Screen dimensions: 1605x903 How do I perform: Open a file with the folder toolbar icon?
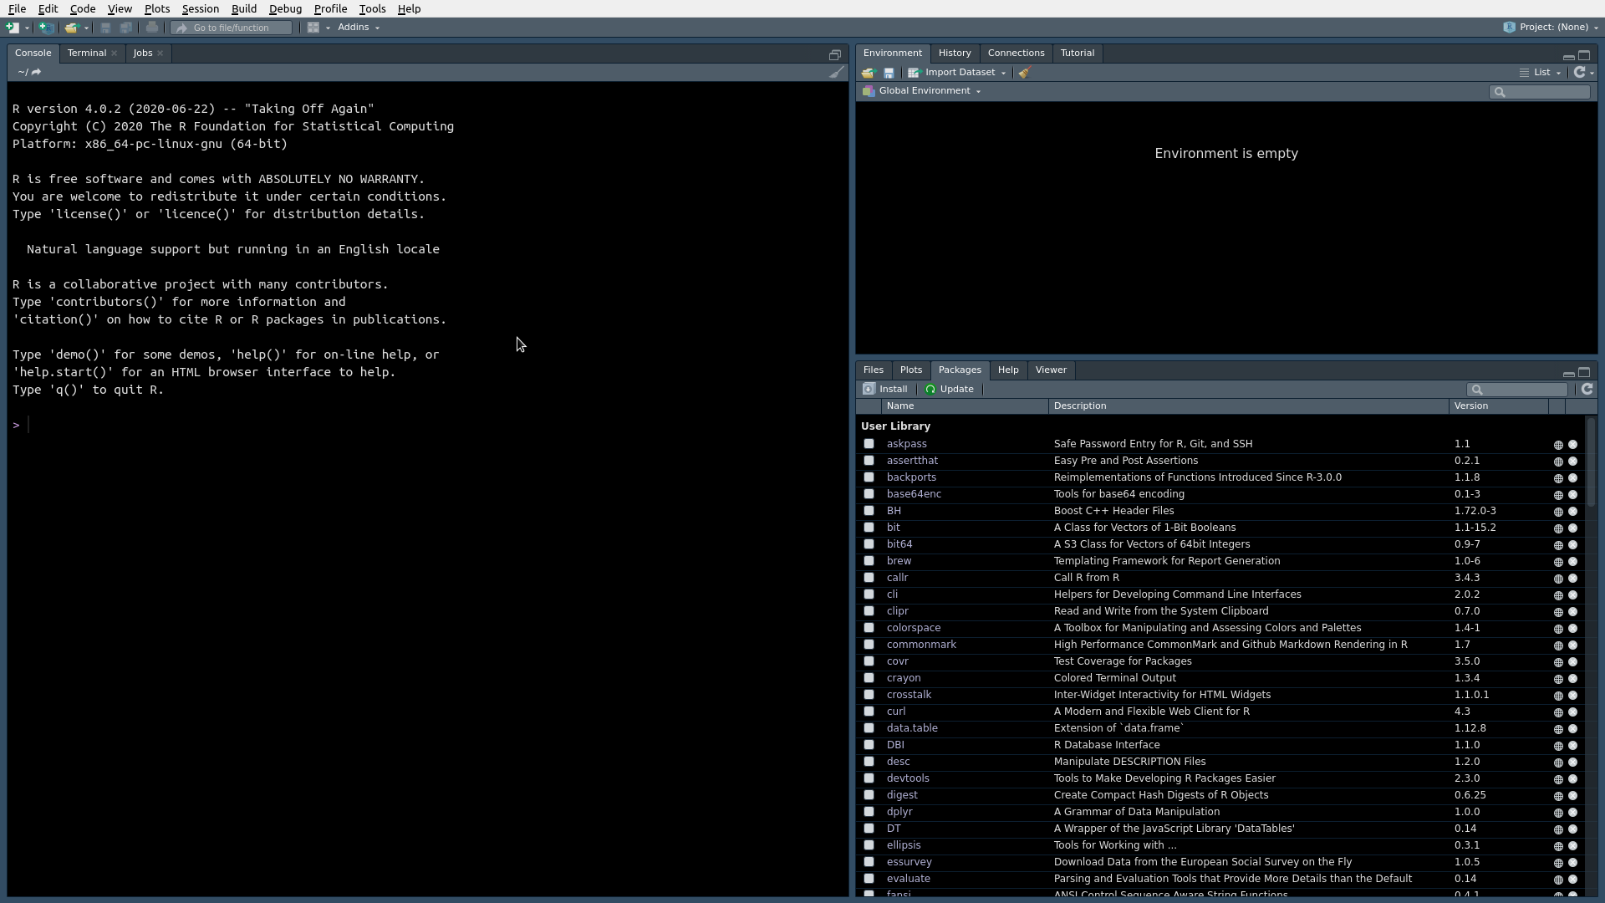[72, 27]
